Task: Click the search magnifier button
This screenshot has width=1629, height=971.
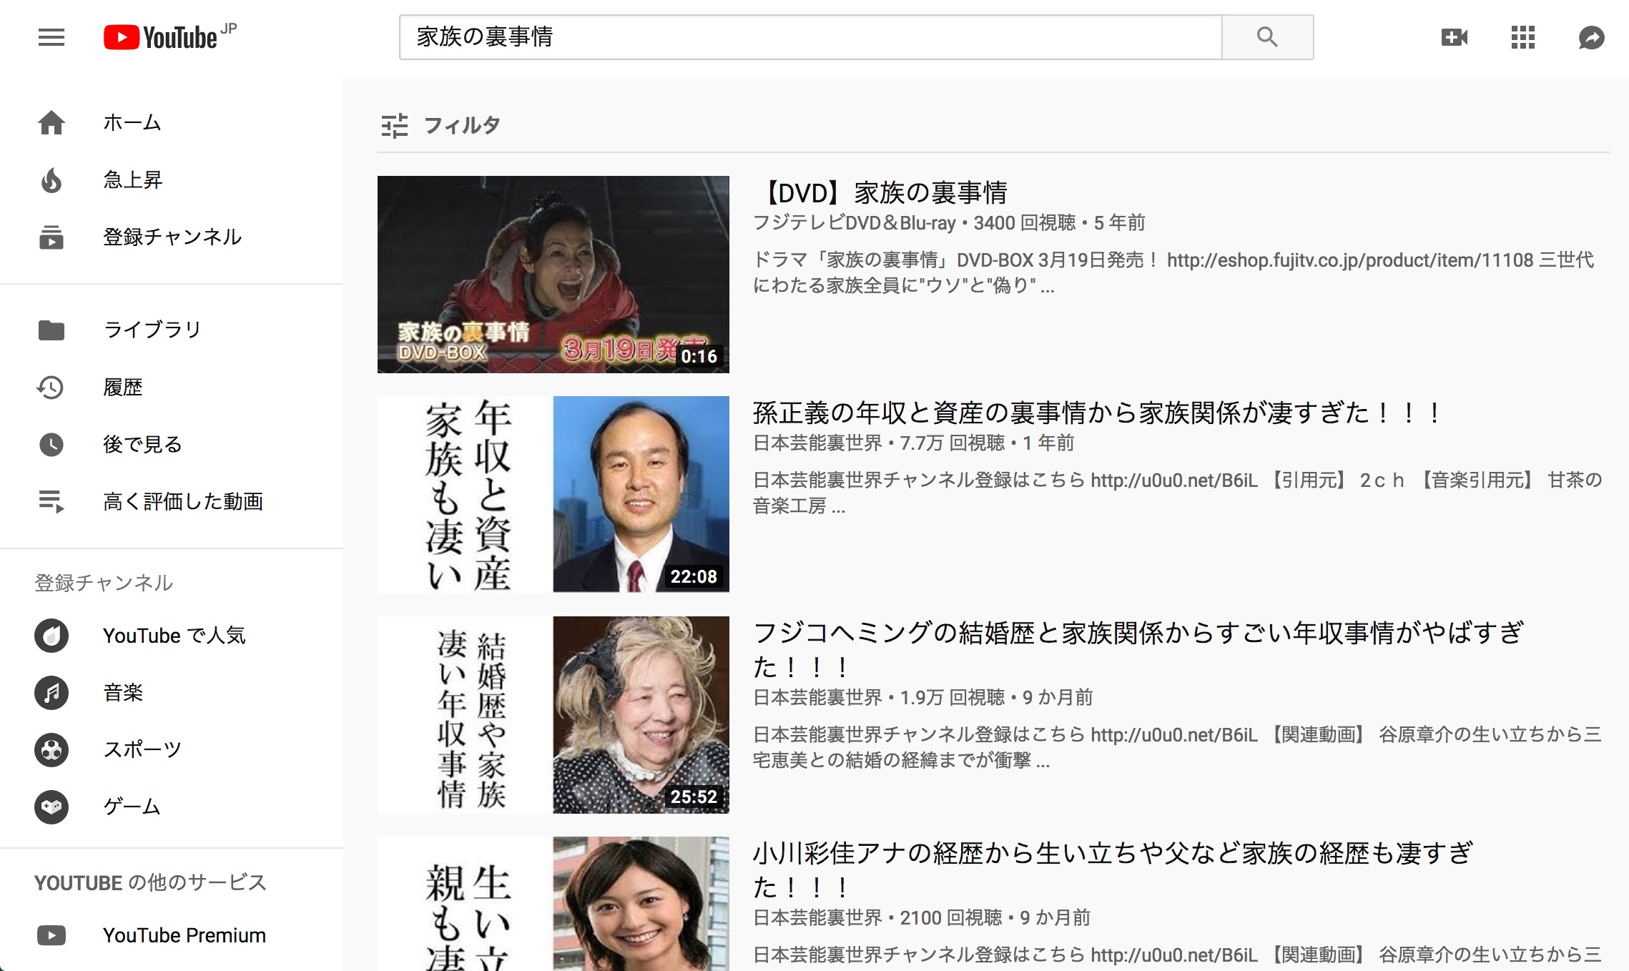Action: [1267, 37]
